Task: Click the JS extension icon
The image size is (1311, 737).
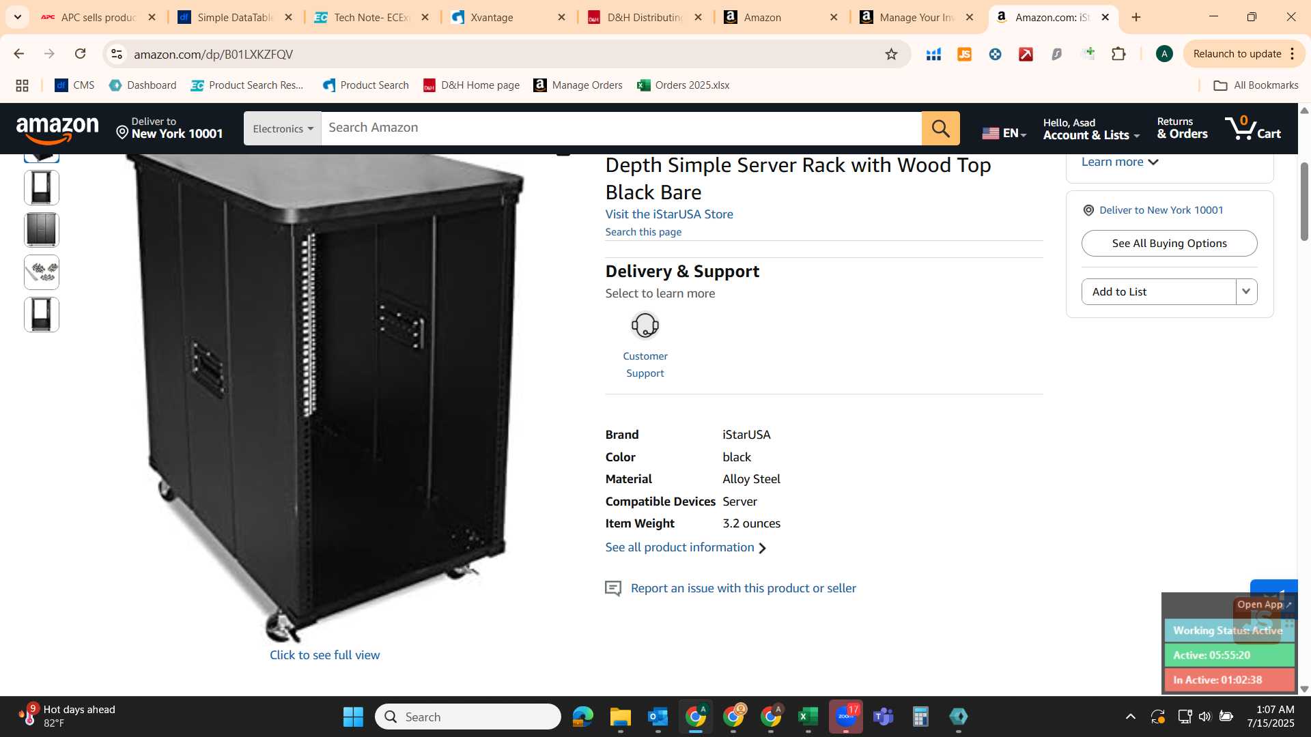Action: pos(964,54)
